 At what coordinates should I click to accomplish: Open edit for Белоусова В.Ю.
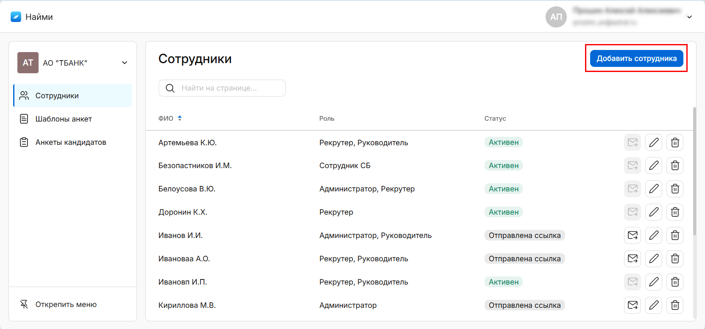654,189
